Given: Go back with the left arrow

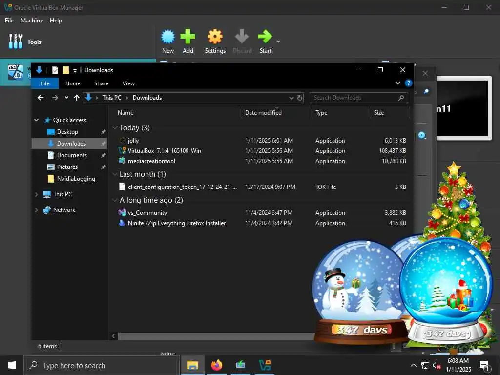Looking at the screenshot, I should (41, 98).
